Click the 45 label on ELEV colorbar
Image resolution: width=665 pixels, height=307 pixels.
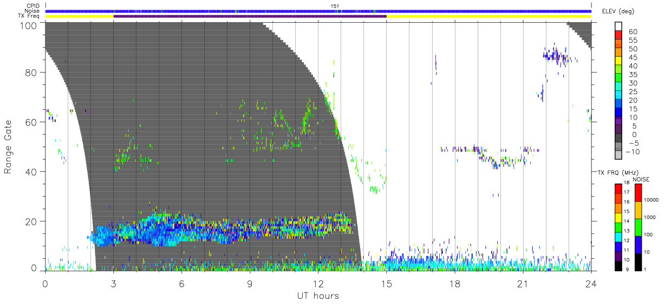click(633, 58)
